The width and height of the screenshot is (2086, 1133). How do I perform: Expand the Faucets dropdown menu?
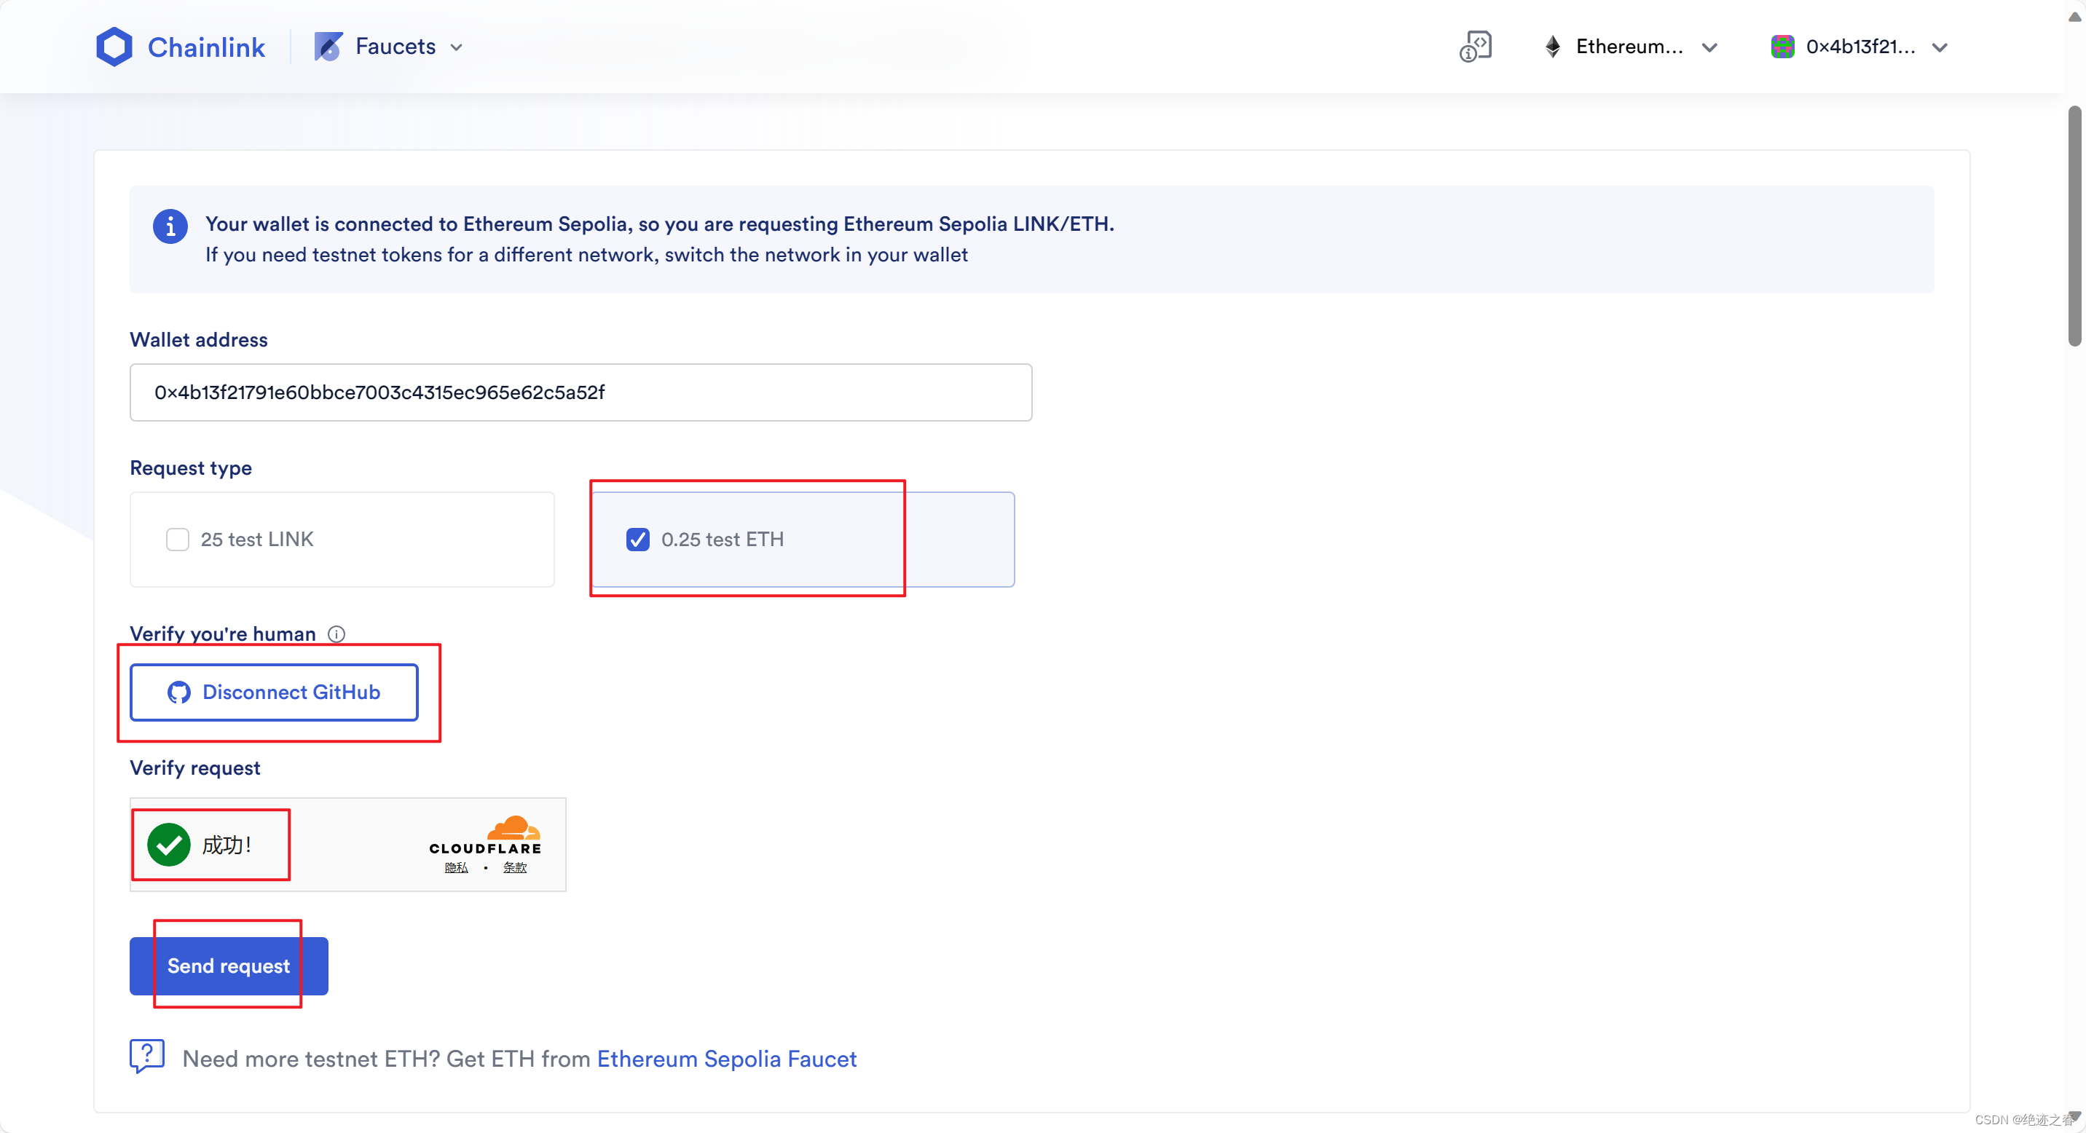[456, 48]
